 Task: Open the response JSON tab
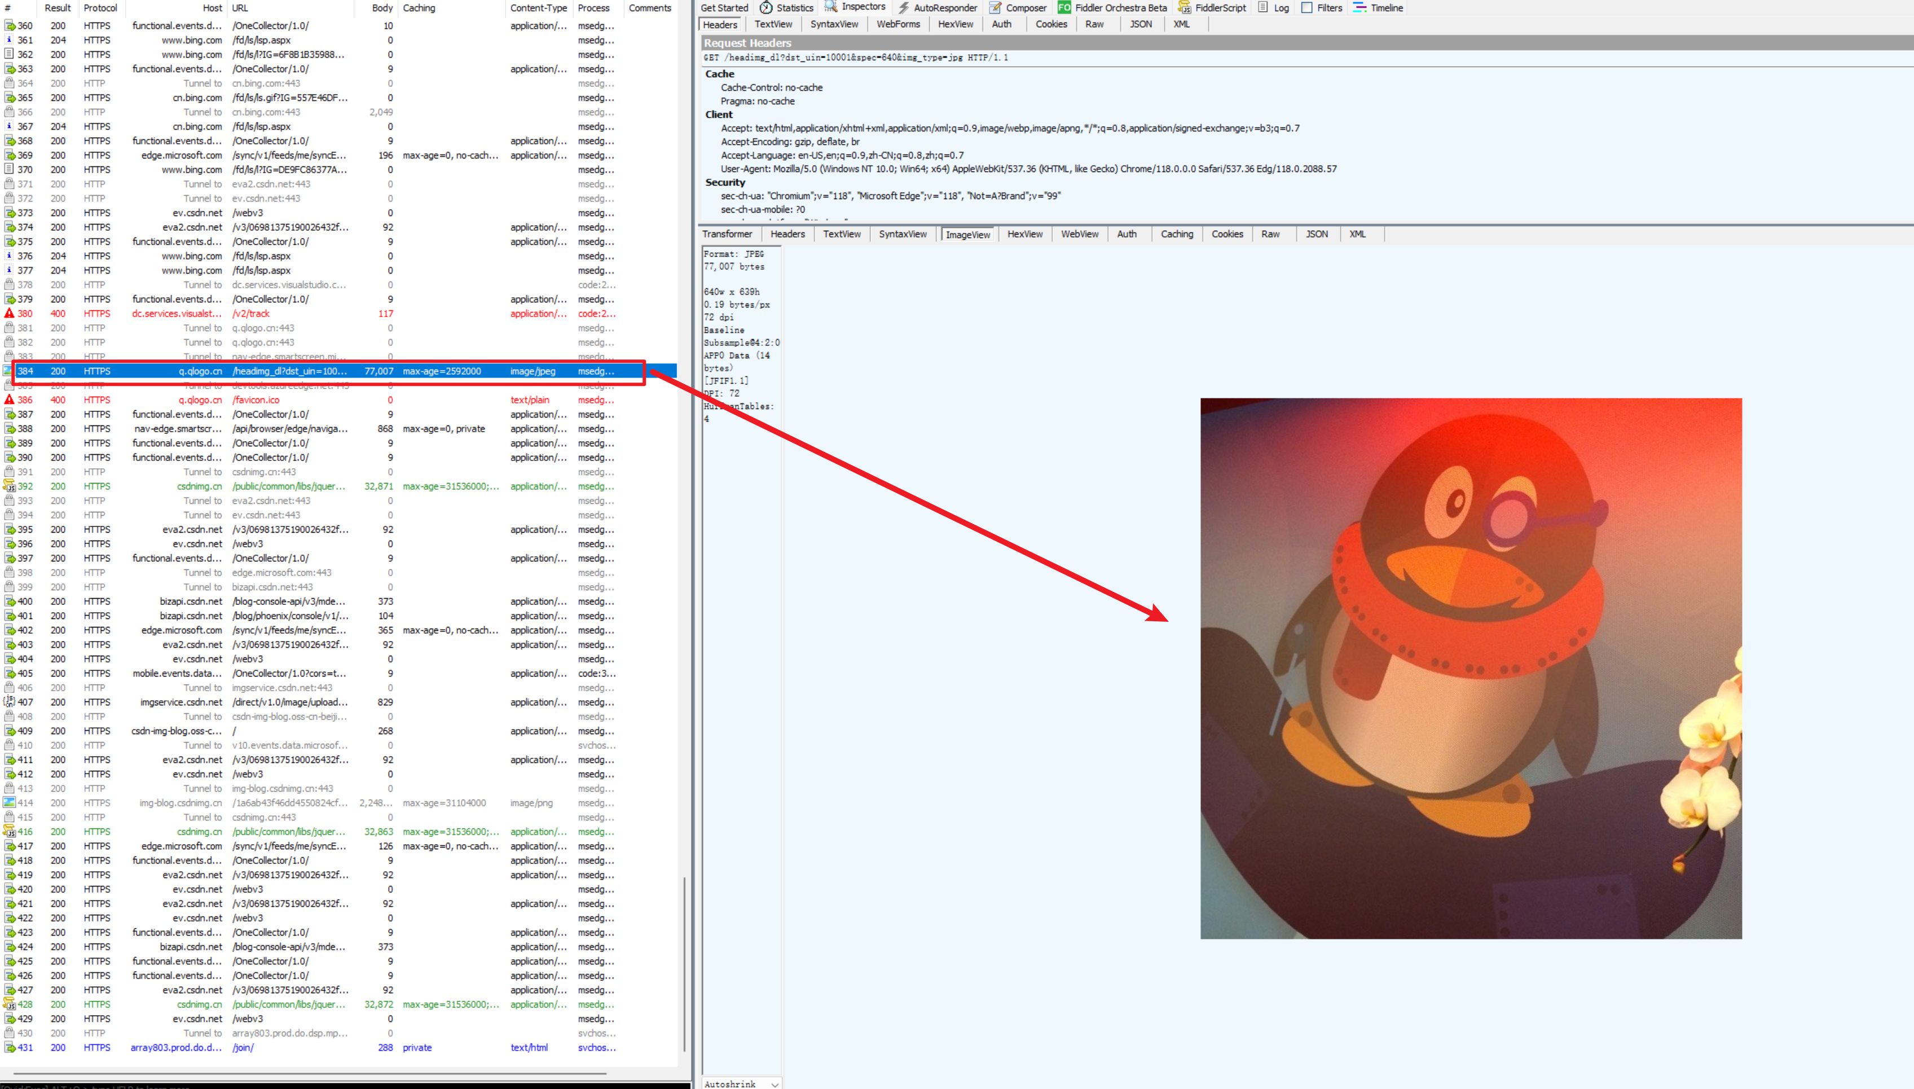tap(1317, 234)
